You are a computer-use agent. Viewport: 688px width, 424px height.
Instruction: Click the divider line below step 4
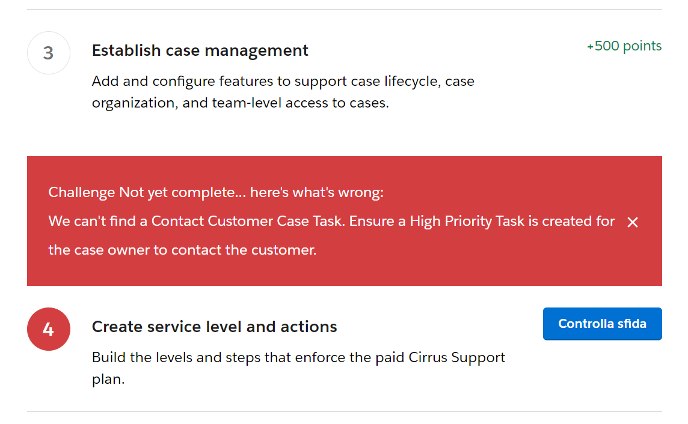344,411
